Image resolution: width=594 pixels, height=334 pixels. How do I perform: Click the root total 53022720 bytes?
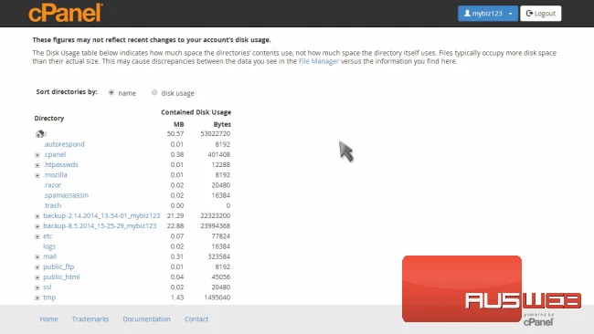(215, 133)
